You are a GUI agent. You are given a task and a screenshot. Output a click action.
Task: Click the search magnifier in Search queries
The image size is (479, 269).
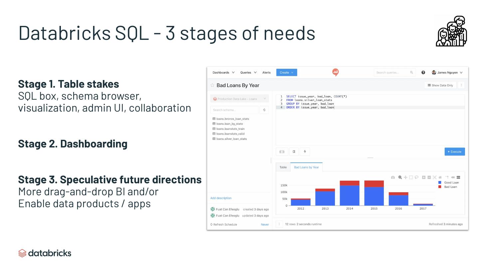411,72
